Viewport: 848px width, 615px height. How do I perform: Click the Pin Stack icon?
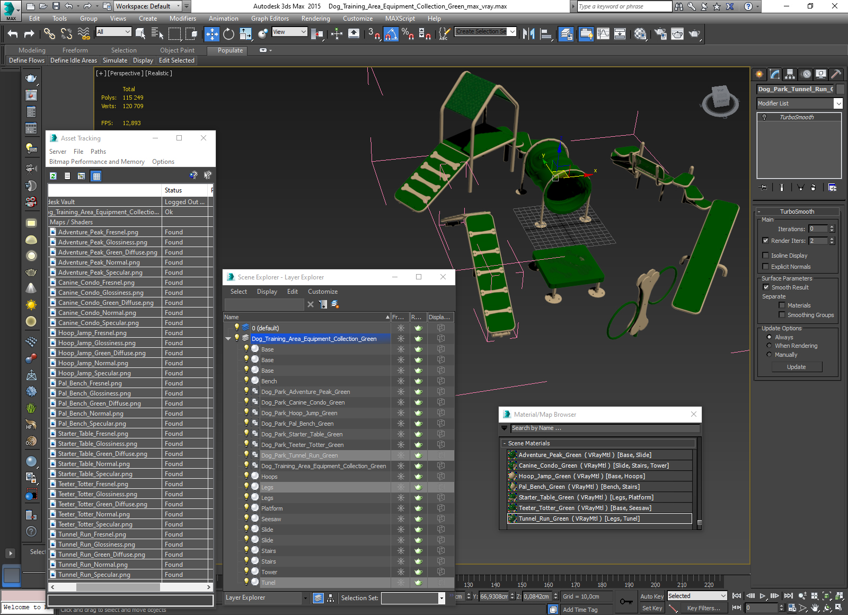tap(763, 187)
